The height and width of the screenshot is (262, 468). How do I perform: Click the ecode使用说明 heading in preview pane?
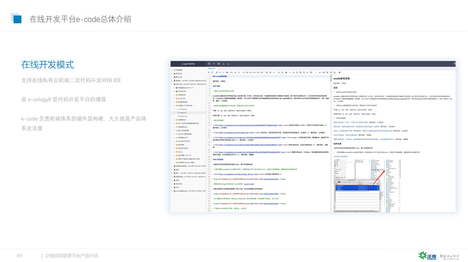point(341,78)
